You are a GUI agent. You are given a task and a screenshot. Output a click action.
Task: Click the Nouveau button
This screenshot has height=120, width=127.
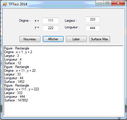point(30,39)
